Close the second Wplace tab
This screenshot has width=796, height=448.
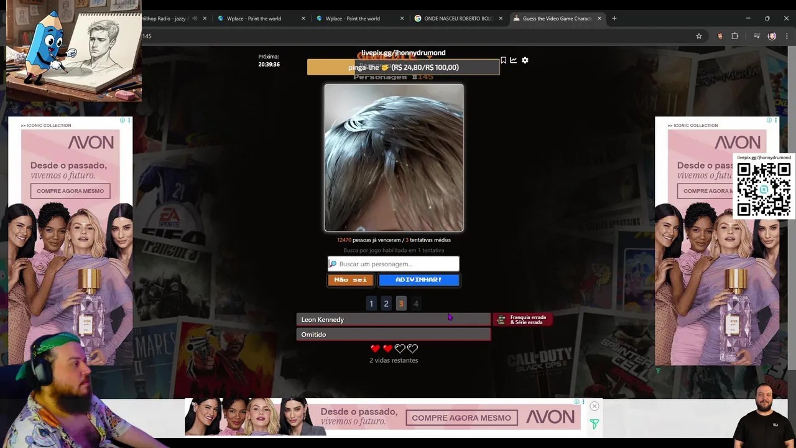pyautogui.click(x=402, y=18)
